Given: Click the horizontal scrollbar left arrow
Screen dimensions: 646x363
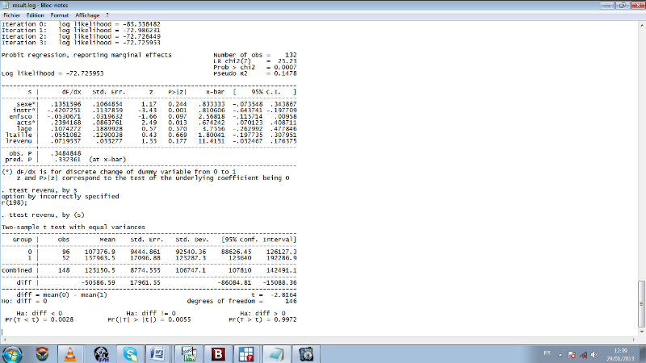Looking at the screenshot, I should (4, 340).
